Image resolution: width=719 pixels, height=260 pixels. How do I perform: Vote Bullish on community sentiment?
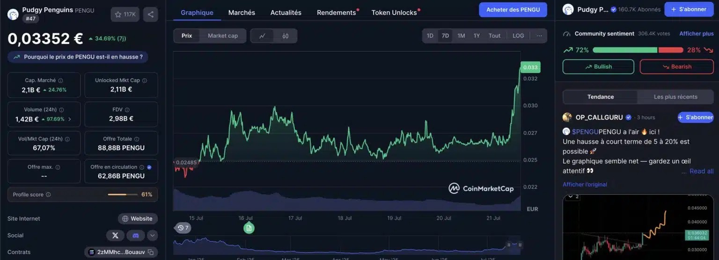[598, 67]
